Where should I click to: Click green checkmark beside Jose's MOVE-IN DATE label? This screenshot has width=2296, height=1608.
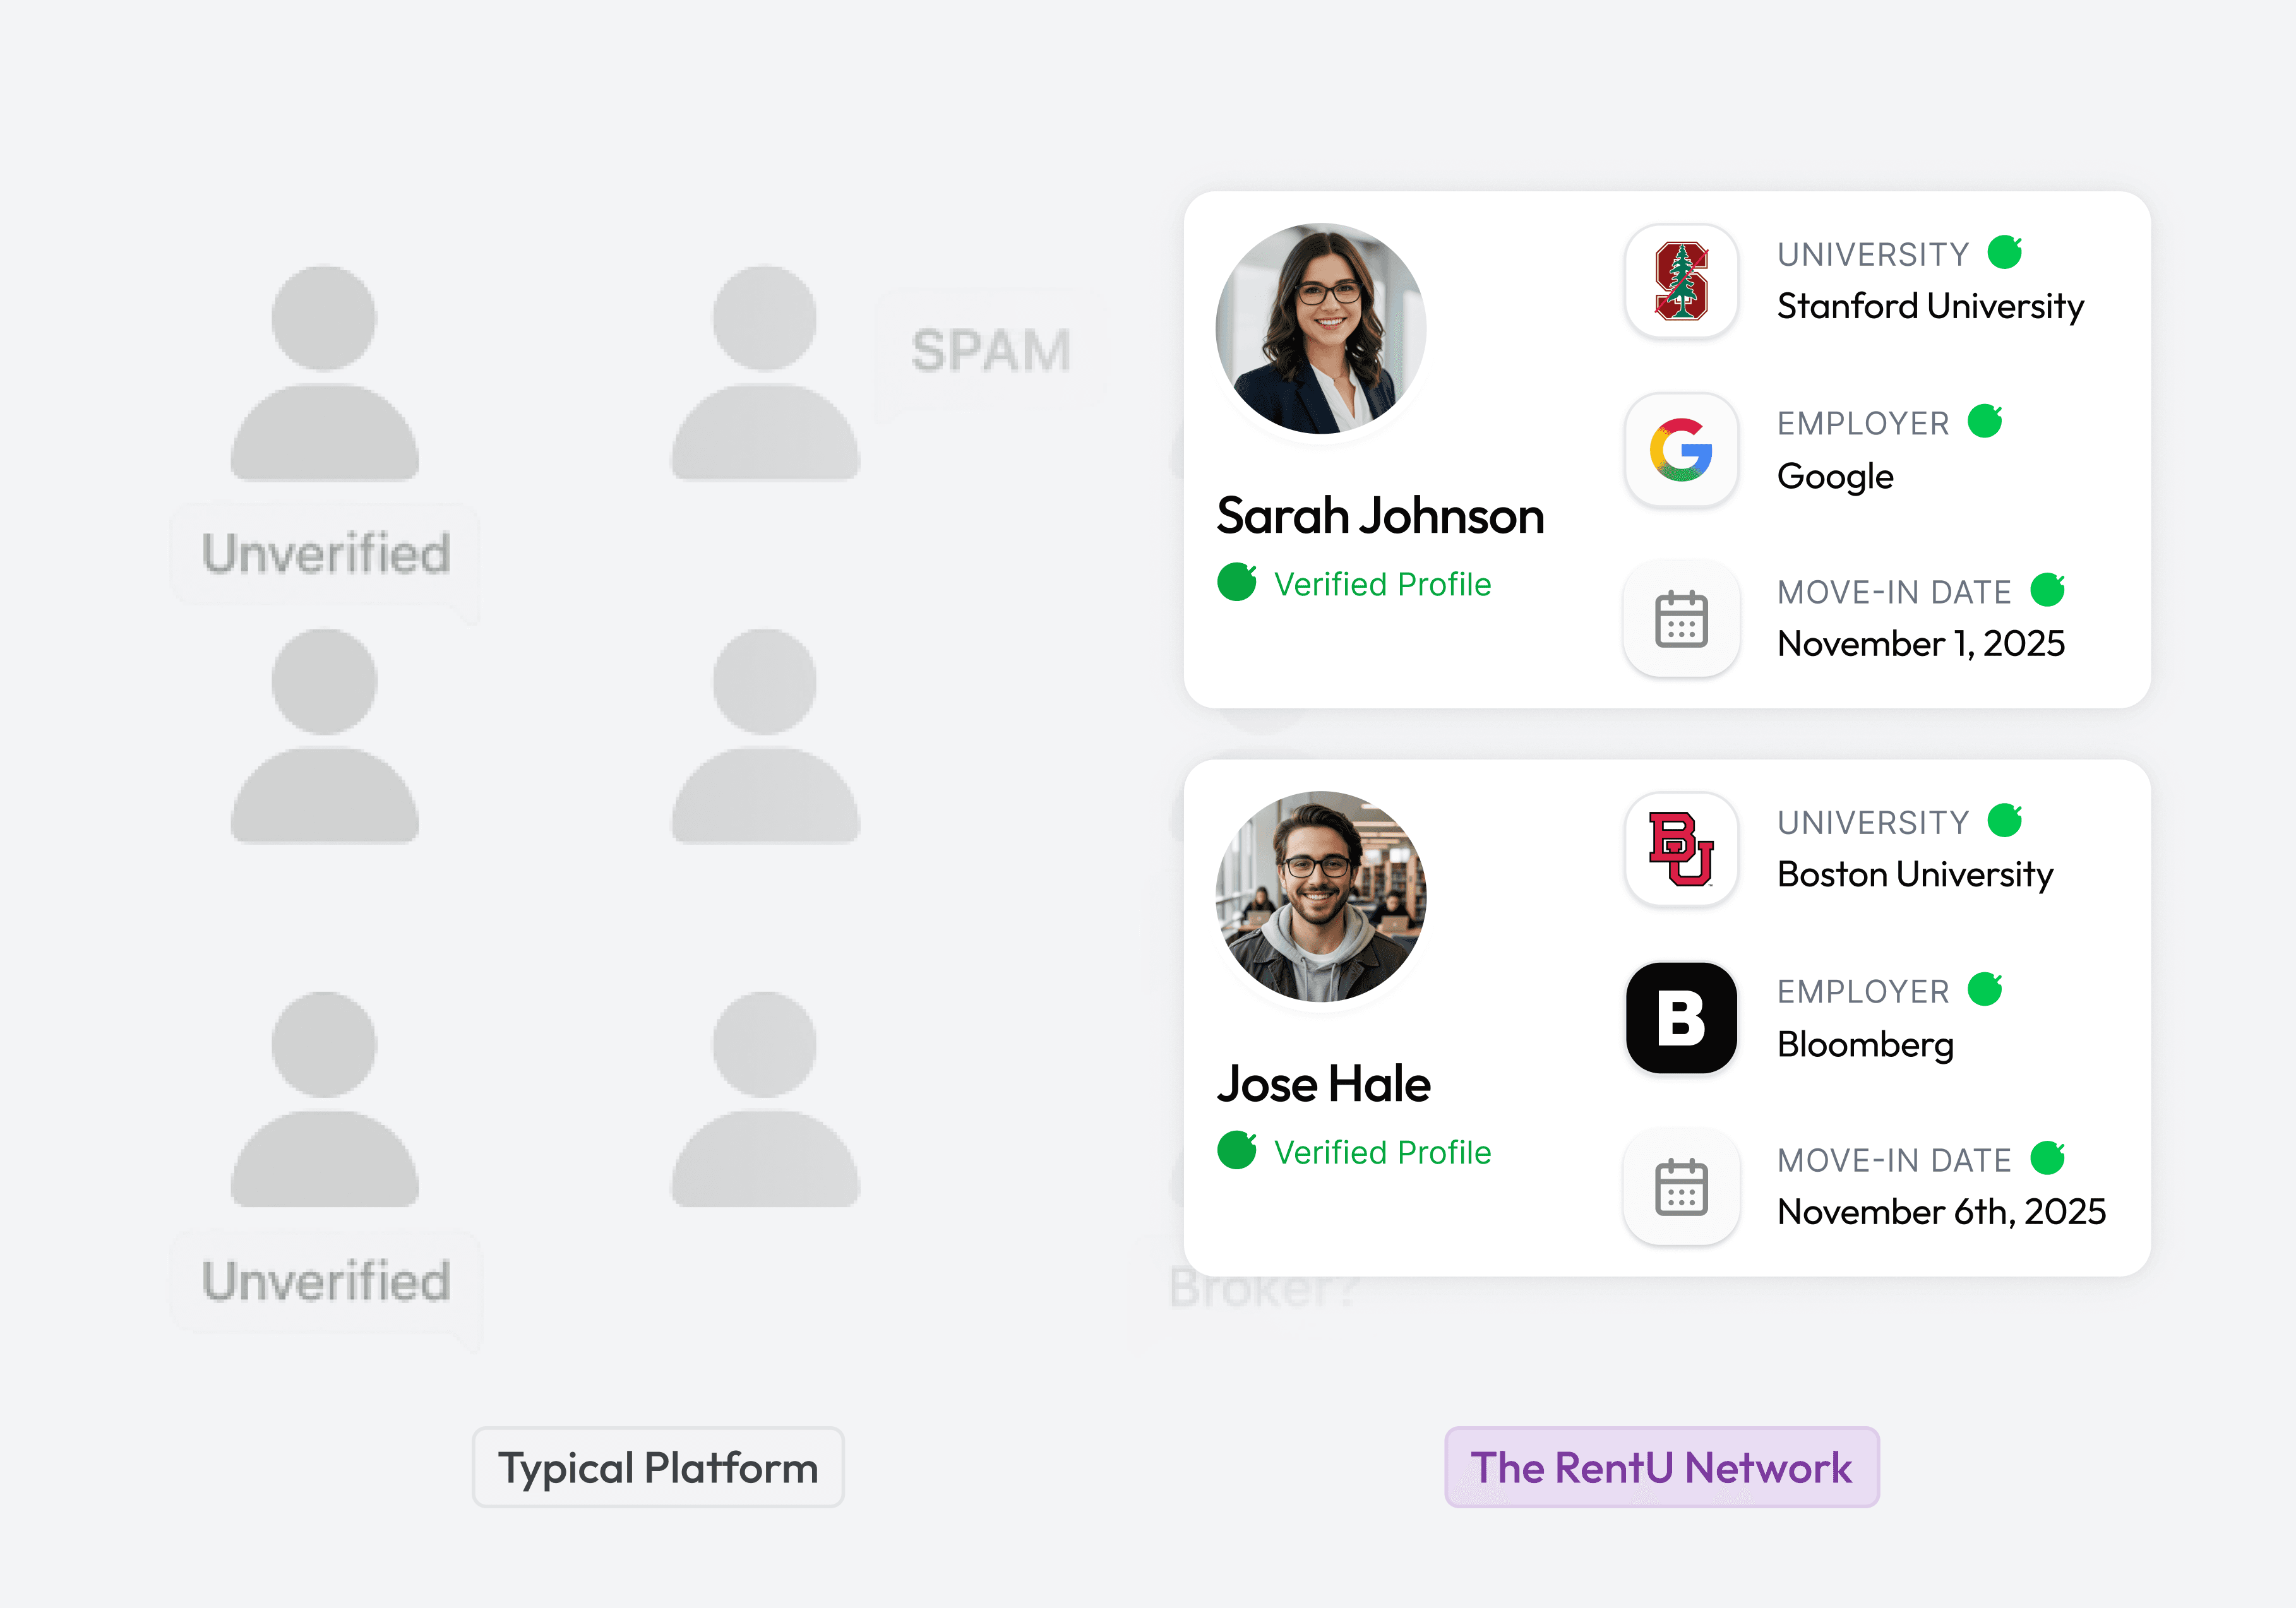click(2047, 1158)
